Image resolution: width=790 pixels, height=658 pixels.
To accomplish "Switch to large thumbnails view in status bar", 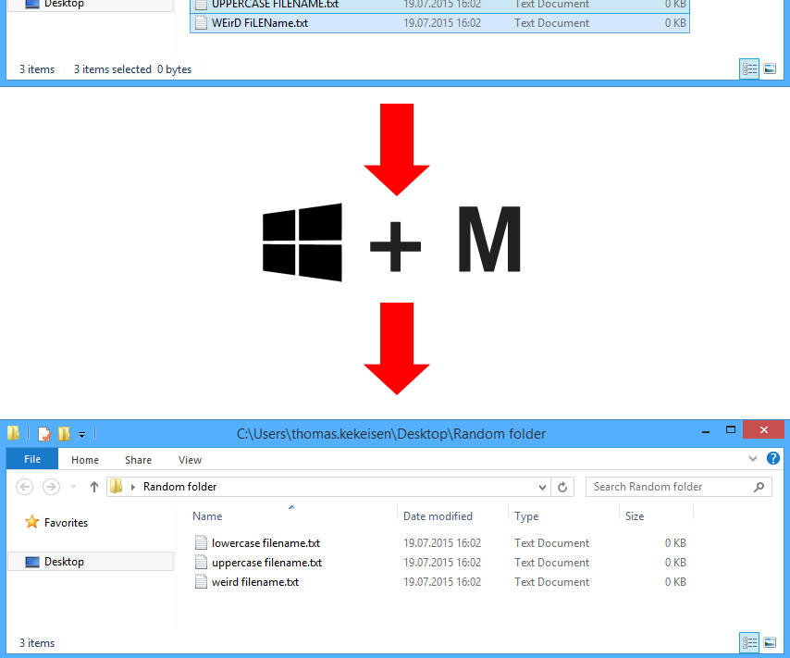I will pos(771,642).
